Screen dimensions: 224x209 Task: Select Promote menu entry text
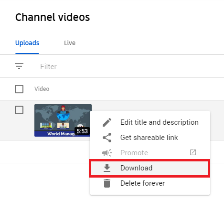134,153
